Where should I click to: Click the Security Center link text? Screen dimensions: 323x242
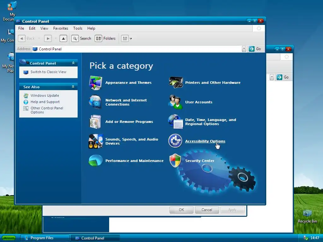click(200, 161)
